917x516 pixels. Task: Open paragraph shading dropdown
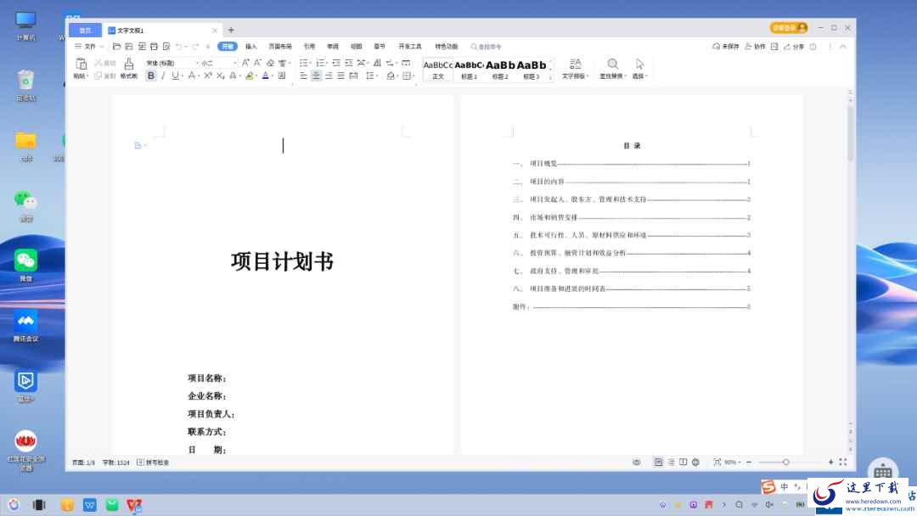coord(391,76)
